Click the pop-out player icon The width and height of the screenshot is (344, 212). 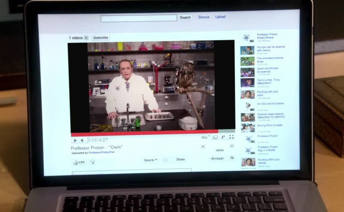coord(223,137)
